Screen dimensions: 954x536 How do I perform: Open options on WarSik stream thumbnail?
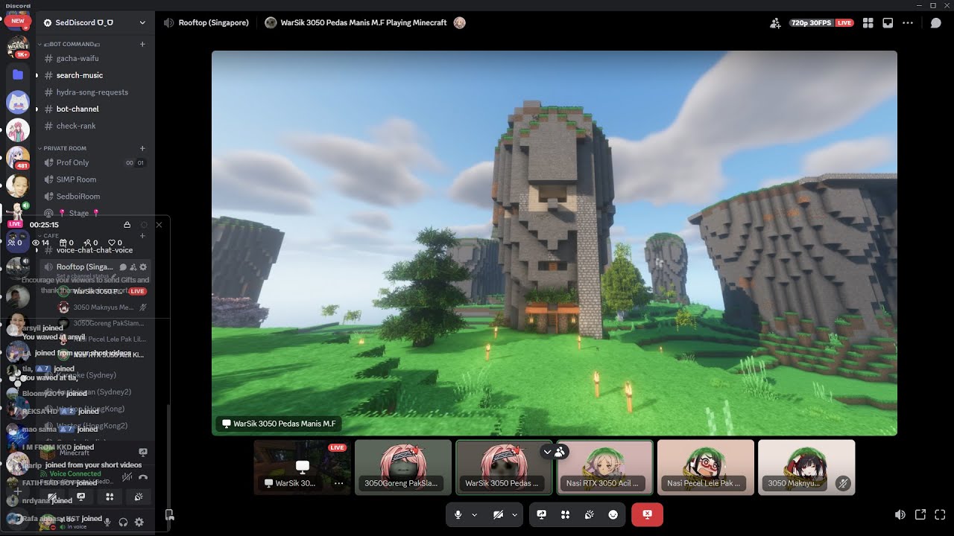click(x=338, y=483)
